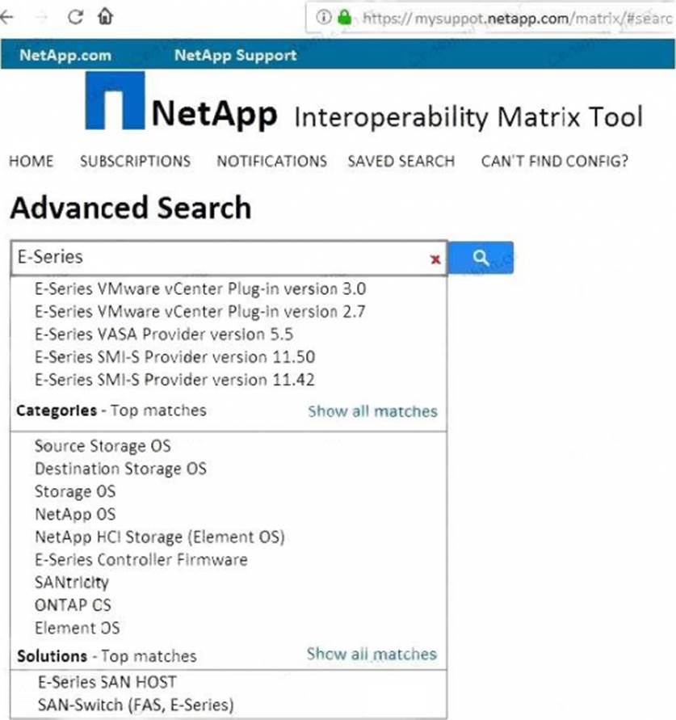Click the browser home icon
Screen dimensions: 676x720
105,17
